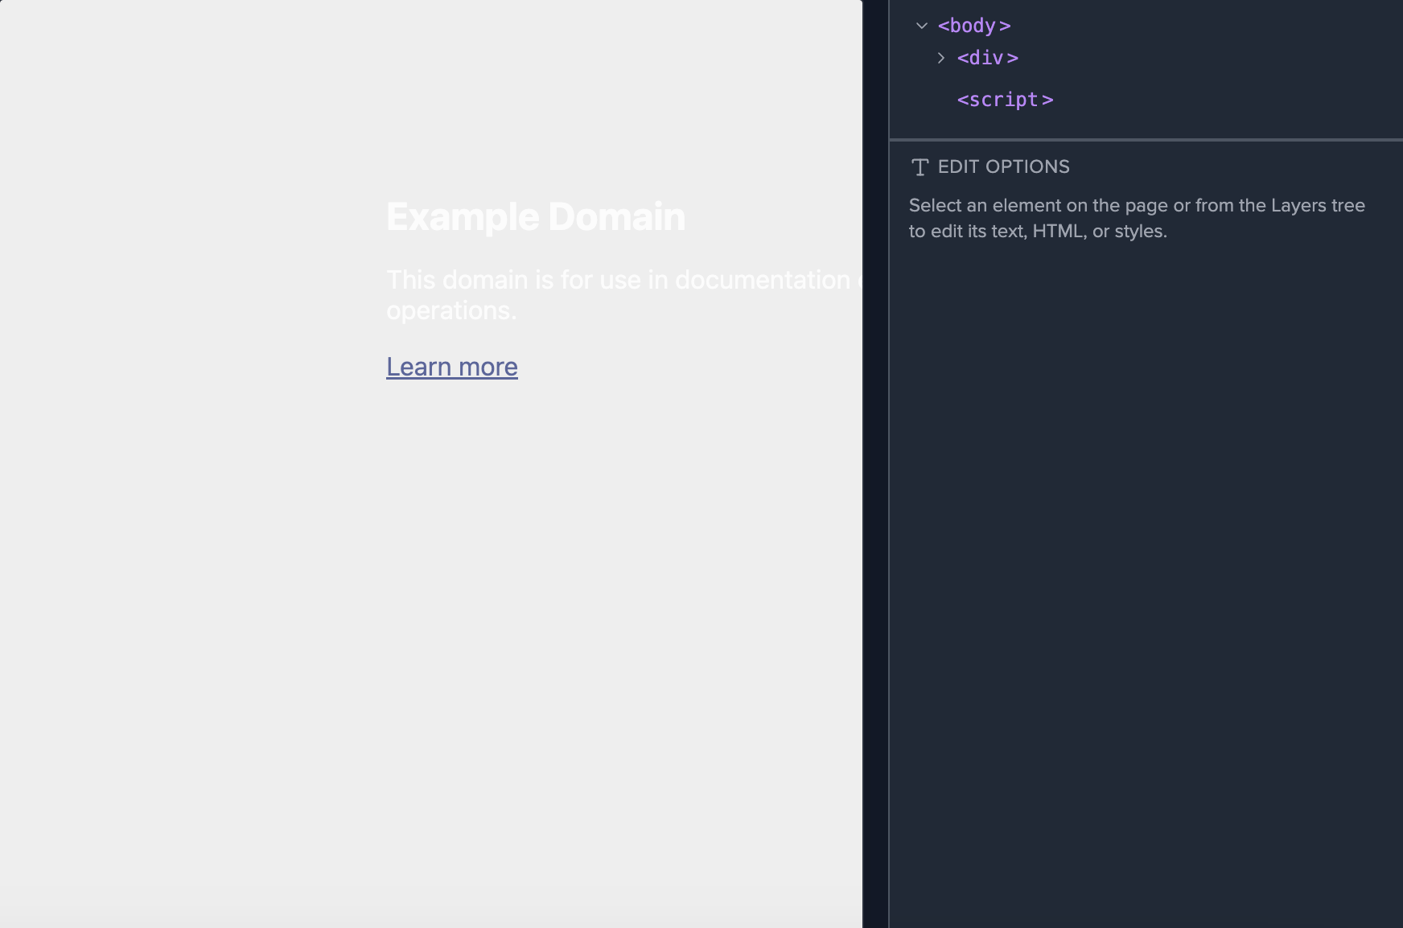Click the 'Select an element' hint text
The image size is (1403, 928).
point(1137,218)
